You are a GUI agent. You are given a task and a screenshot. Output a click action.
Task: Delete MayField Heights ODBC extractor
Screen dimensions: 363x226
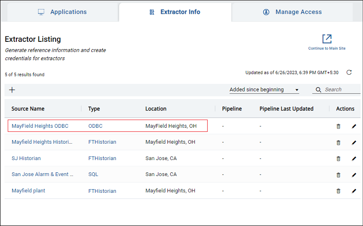tap(338, 126)
